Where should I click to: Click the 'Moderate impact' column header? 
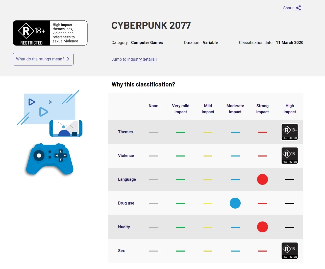pos(235,109)
